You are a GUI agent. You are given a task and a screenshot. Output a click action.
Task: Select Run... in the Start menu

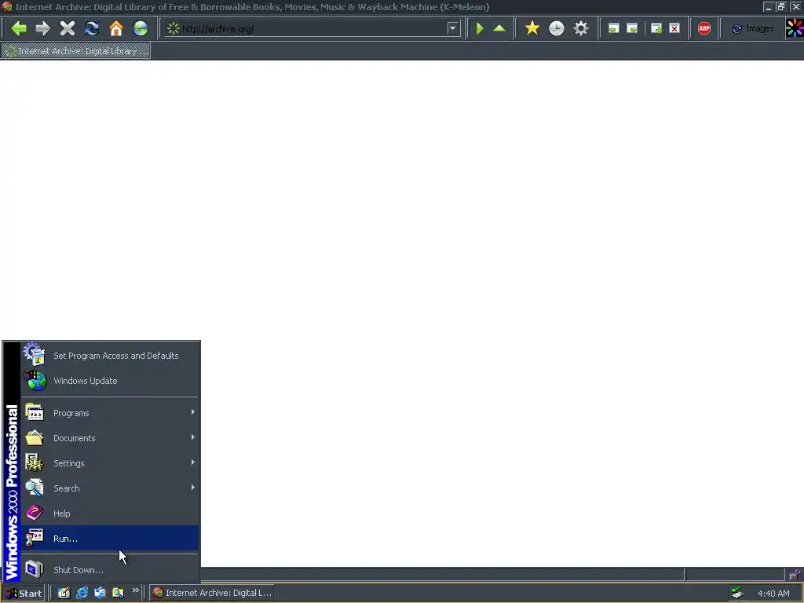pyautogui.click(x=110, y=539)
